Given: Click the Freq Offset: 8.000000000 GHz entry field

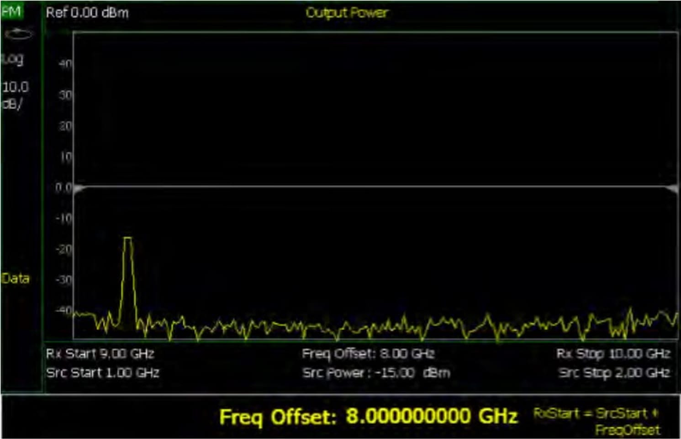Looking at the screenshot, I should pyautogui.click(x=370, y=417).
